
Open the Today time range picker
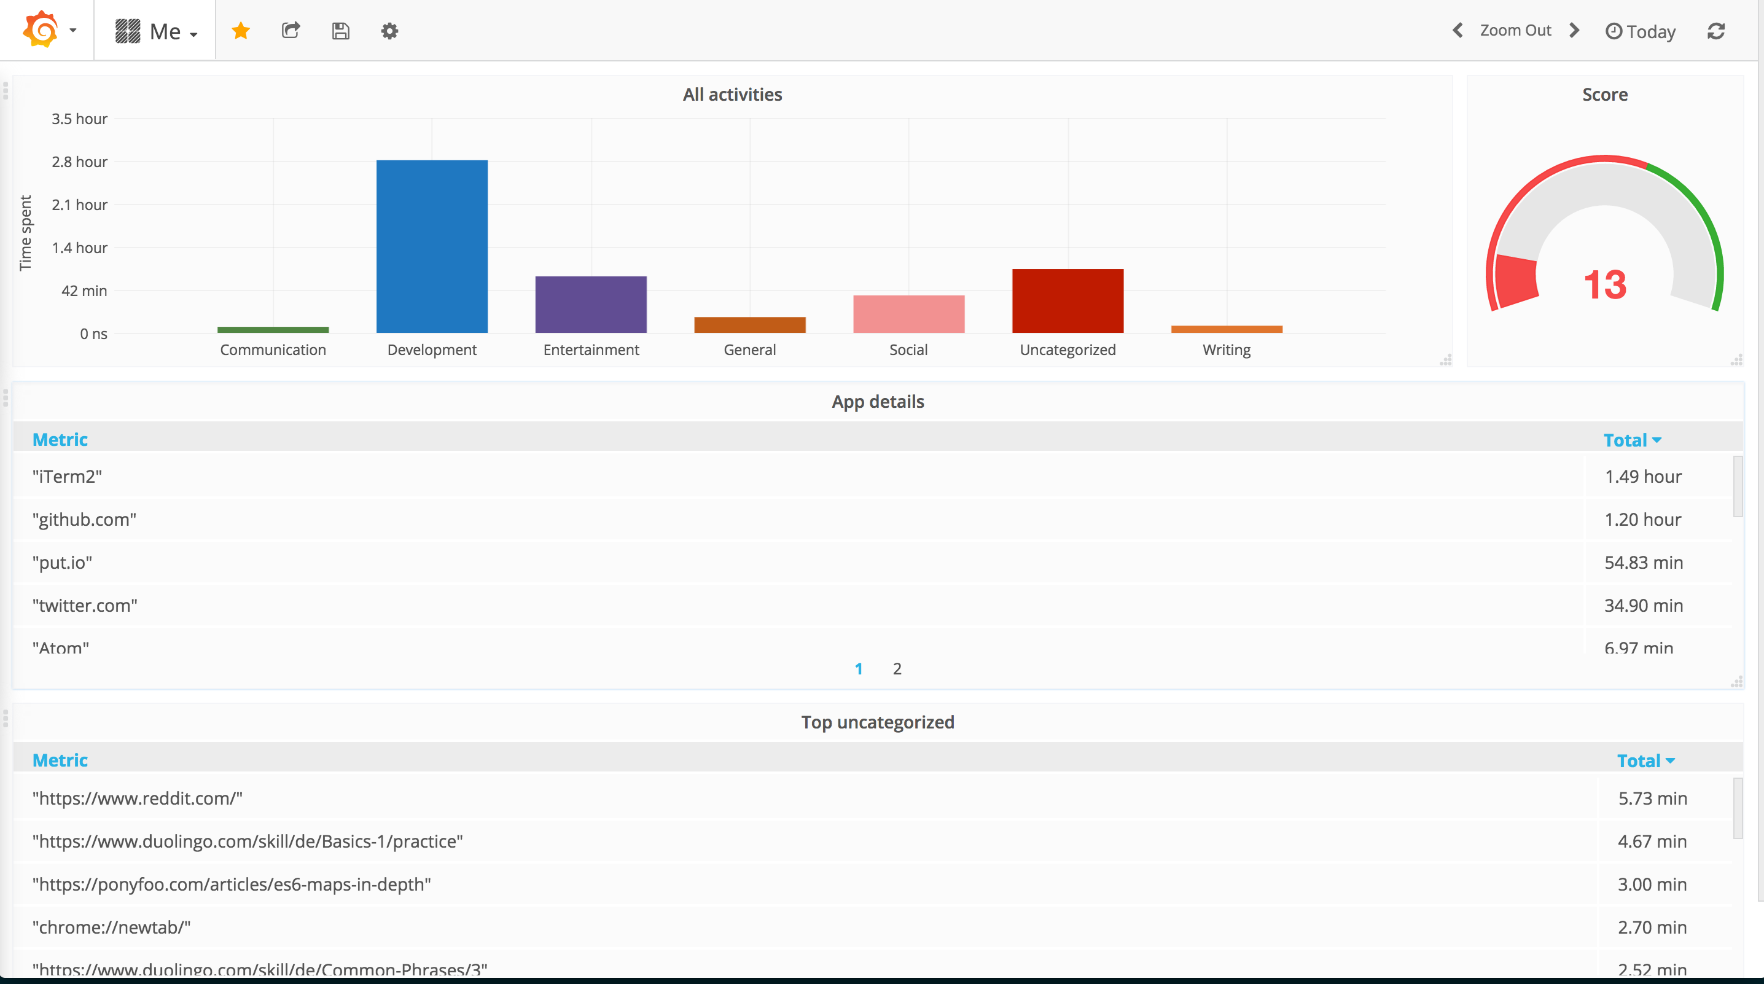point(1640,31)
